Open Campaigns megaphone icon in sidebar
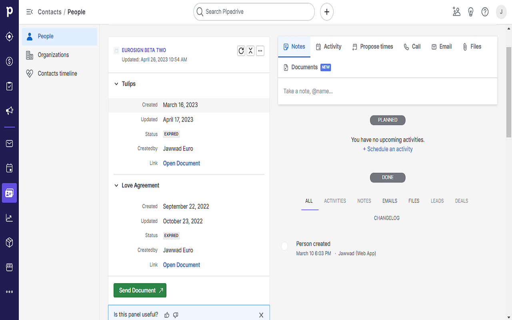The image size is (512, 320). (x=9, y=111)
